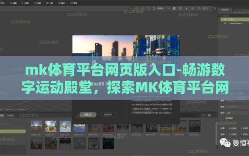Click 打开文件 button in startup dialog
Screen dimensions: 249x156
108,114
